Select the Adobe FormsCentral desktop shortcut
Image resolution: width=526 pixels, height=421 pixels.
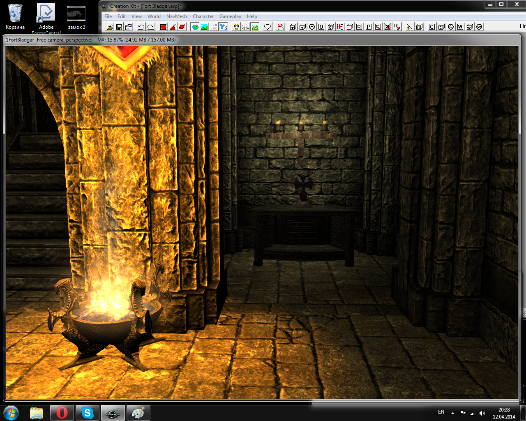click(46, 19)
